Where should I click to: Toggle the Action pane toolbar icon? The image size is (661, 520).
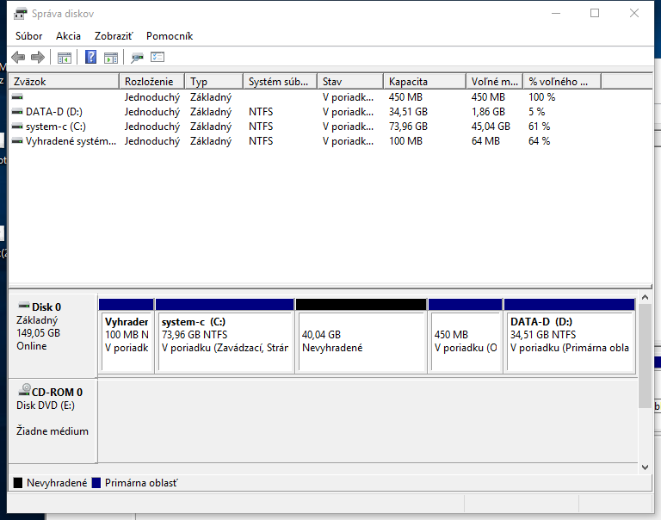[111, 58]
